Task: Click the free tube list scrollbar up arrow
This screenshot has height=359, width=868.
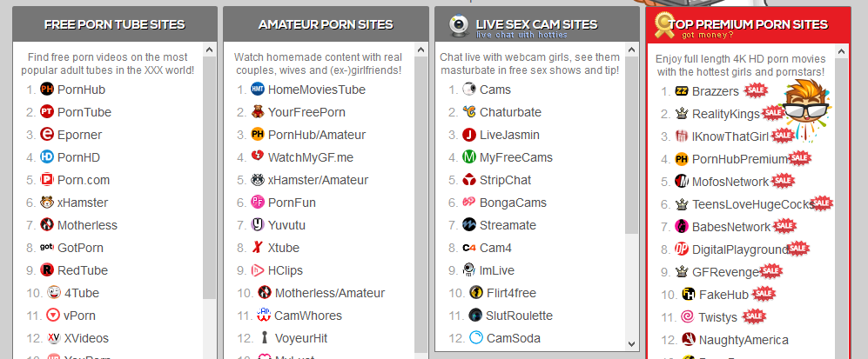Action: pyautogui.click(x=210, y=51)
